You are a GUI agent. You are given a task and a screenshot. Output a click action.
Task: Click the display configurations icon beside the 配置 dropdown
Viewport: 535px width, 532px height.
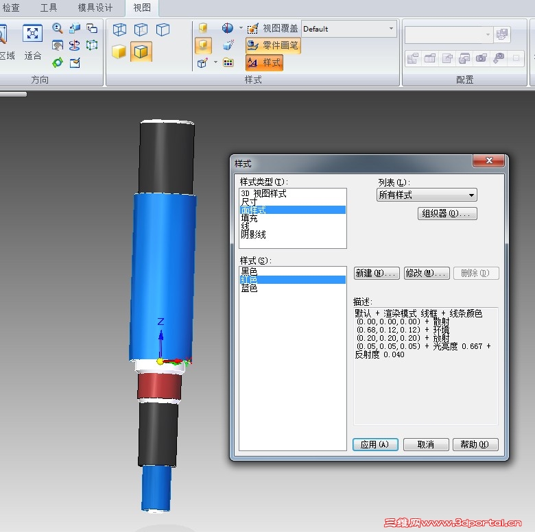(502, 34)
